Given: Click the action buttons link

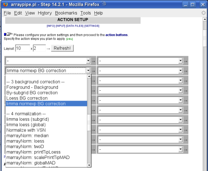Looking at the screenshot, I should (x=116, y=35).
